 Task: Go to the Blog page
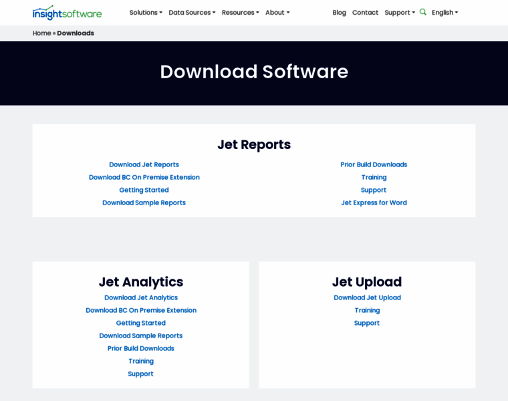(x=339, y=12)
